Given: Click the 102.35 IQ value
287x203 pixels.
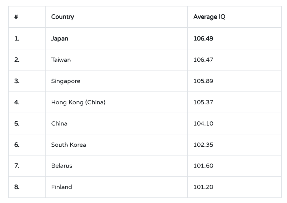Looking at the screenshot, I should 203,145.
